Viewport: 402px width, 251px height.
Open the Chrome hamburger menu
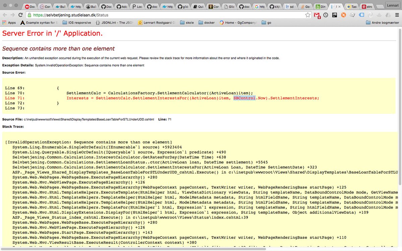coord(396,15)
